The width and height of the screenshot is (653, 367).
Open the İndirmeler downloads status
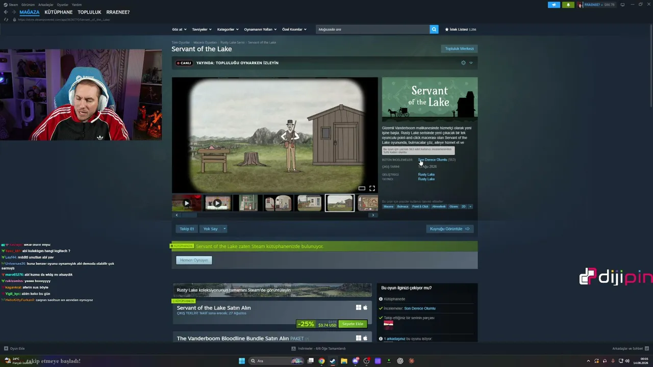pos(319,349)
